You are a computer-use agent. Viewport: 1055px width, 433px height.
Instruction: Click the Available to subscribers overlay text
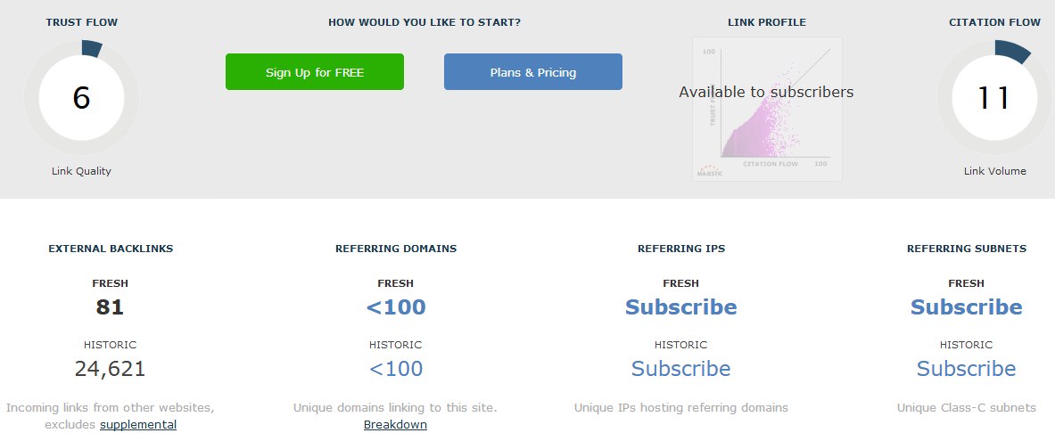[766, 92]
